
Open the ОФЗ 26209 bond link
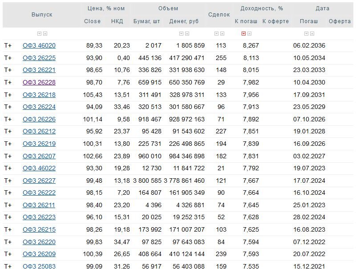click(x=39, y=254)
